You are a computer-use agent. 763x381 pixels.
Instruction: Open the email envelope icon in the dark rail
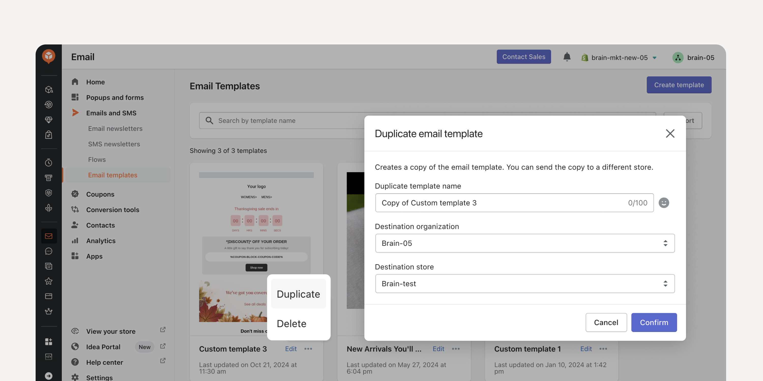point(49,236)
